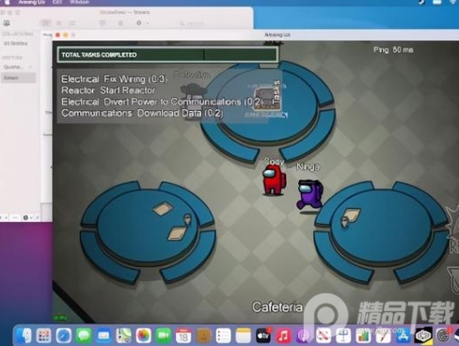Open Launchpad from the Dock
The height and width of the screenshot is (346, 459).
click(43, 337)
